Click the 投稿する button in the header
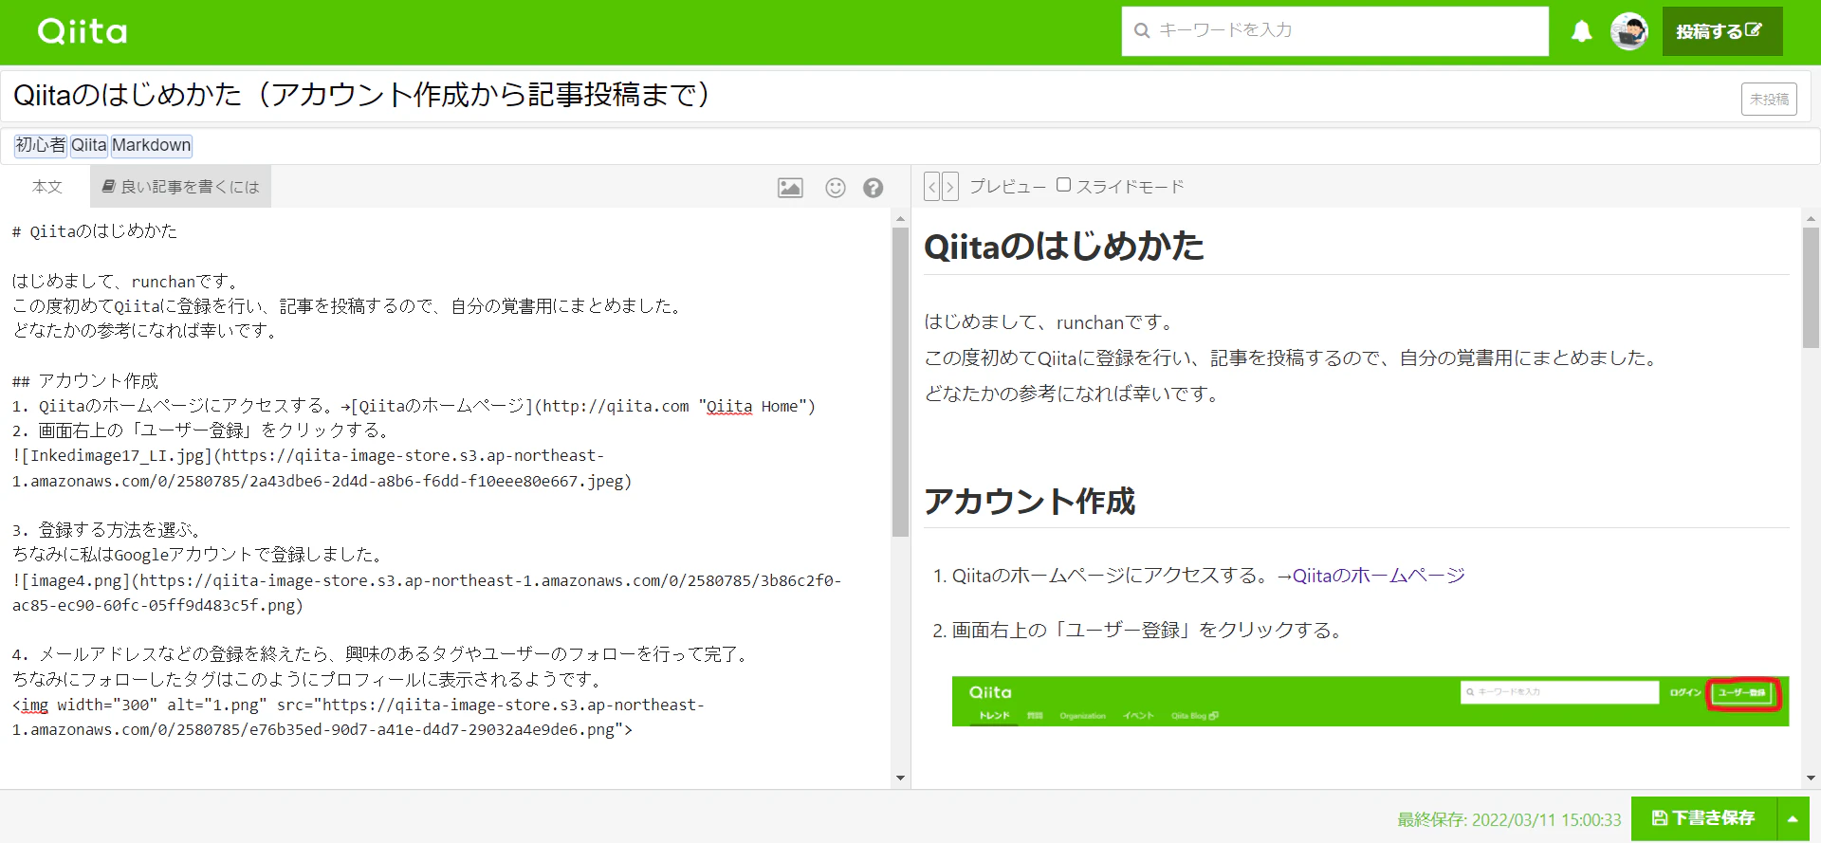 1721,31
